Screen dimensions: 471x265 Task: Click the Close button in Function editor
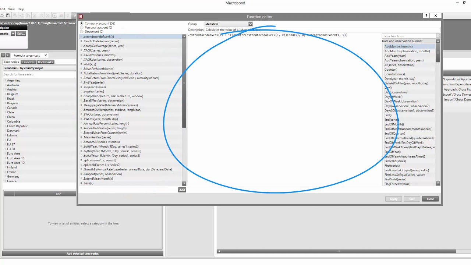click(430, 199)
